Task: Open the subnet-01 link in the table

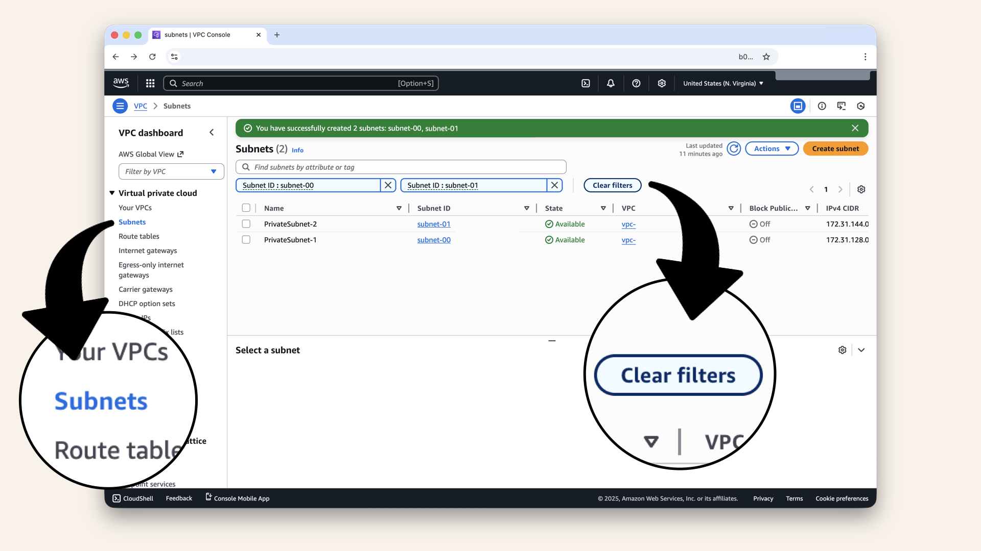Action: click(x=434, y=224)
